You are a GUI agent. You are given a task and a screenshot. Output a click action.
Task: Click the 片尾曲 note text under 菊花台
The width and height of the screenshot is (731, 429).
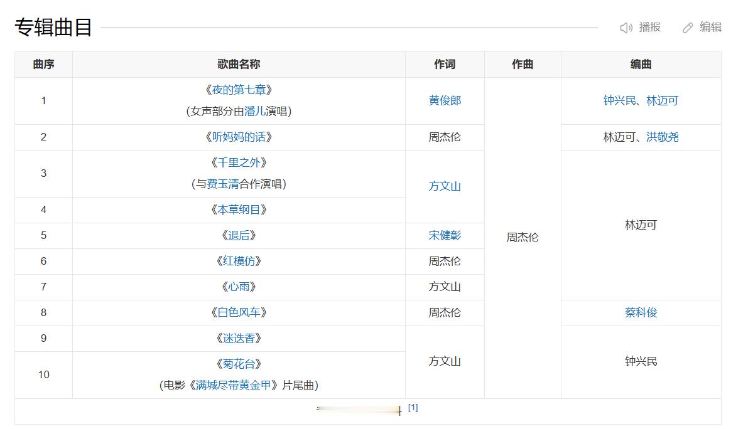(x=298, y=385)
